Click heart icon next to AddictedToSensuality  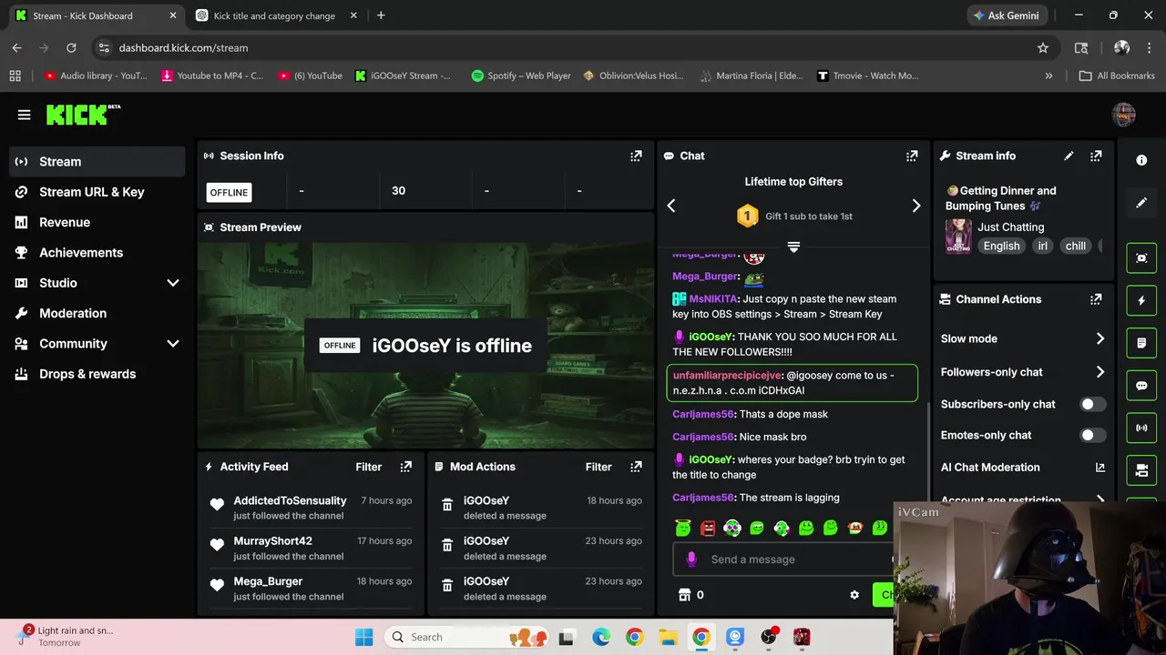pos(217,505)
